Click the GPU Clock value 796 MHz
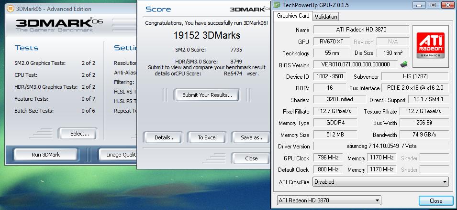The image size is (457, 210). click(x=328, y=157)
